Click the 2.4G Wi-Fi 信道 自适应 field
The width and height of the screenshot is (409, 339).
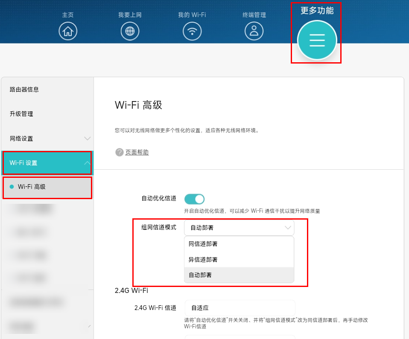240,307
